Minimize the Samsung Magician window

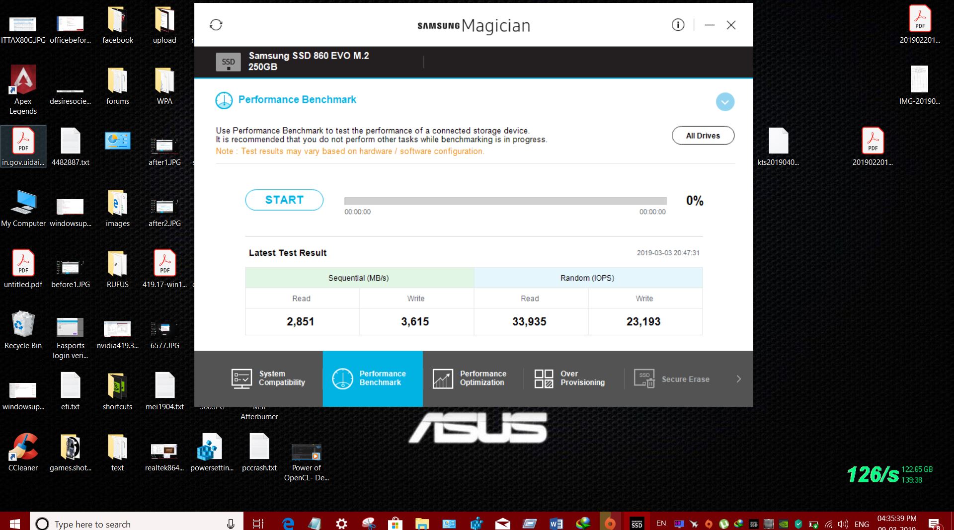(710, 25)
